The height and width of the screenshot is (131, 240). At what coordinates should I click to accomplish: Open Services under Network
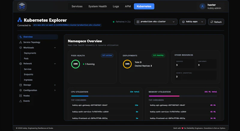[x=28, y=69]
